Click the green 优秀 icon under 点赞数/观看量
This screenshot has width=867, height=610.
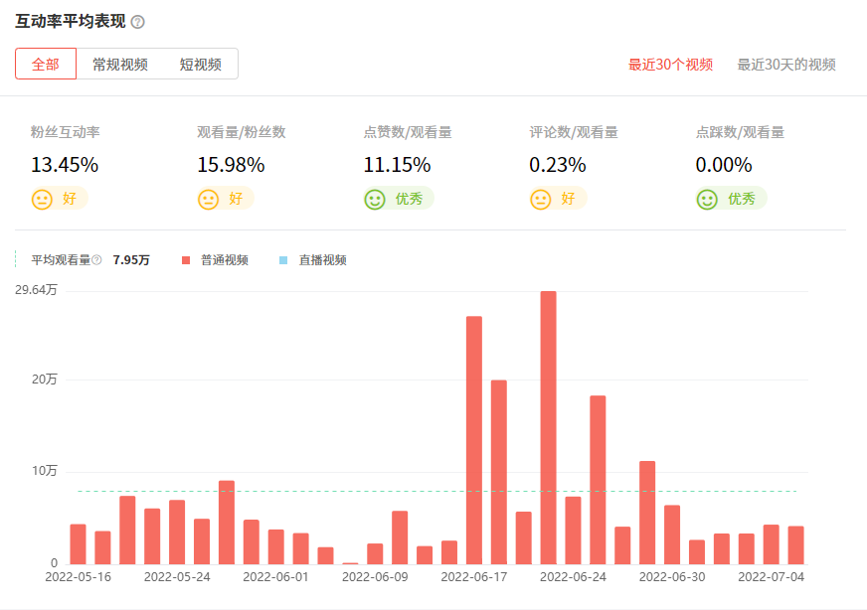click(373, 198)
